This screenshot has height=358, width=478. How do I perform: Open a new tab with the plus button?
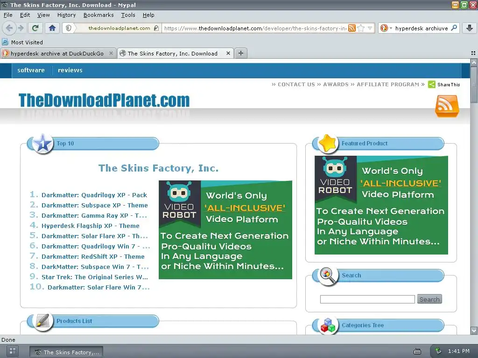tap(241, 53)
